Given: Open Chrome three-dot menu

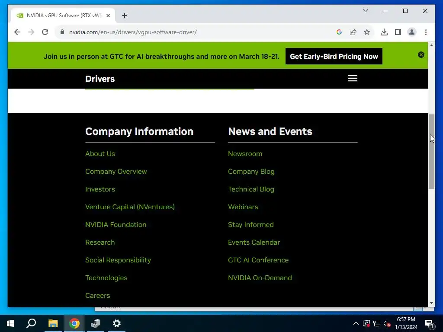Looking at the screenshot, I should coord(426,32).
